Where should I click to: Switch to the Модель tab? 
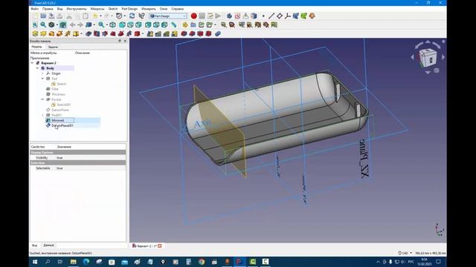point(36,47)
